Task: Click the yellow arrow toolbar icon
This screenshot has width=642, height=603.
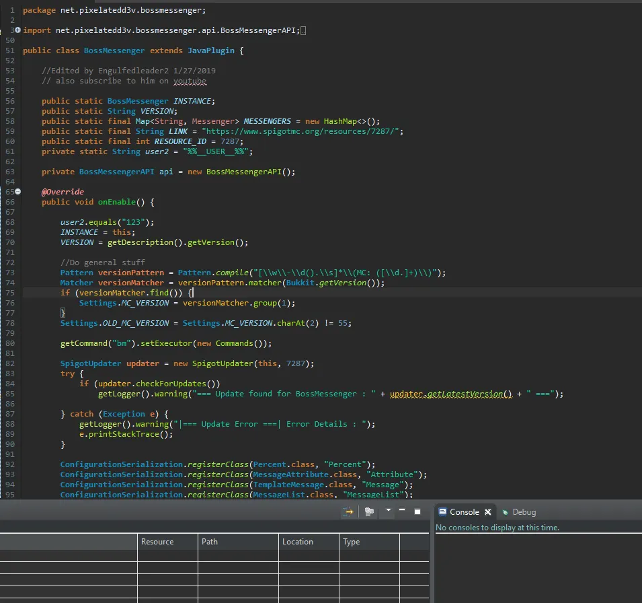Action: 348,511
